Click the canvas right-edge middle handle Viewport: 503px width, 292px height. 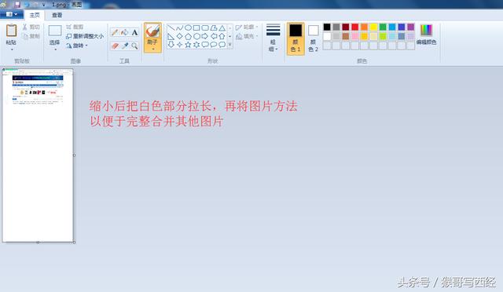[75, 155]
